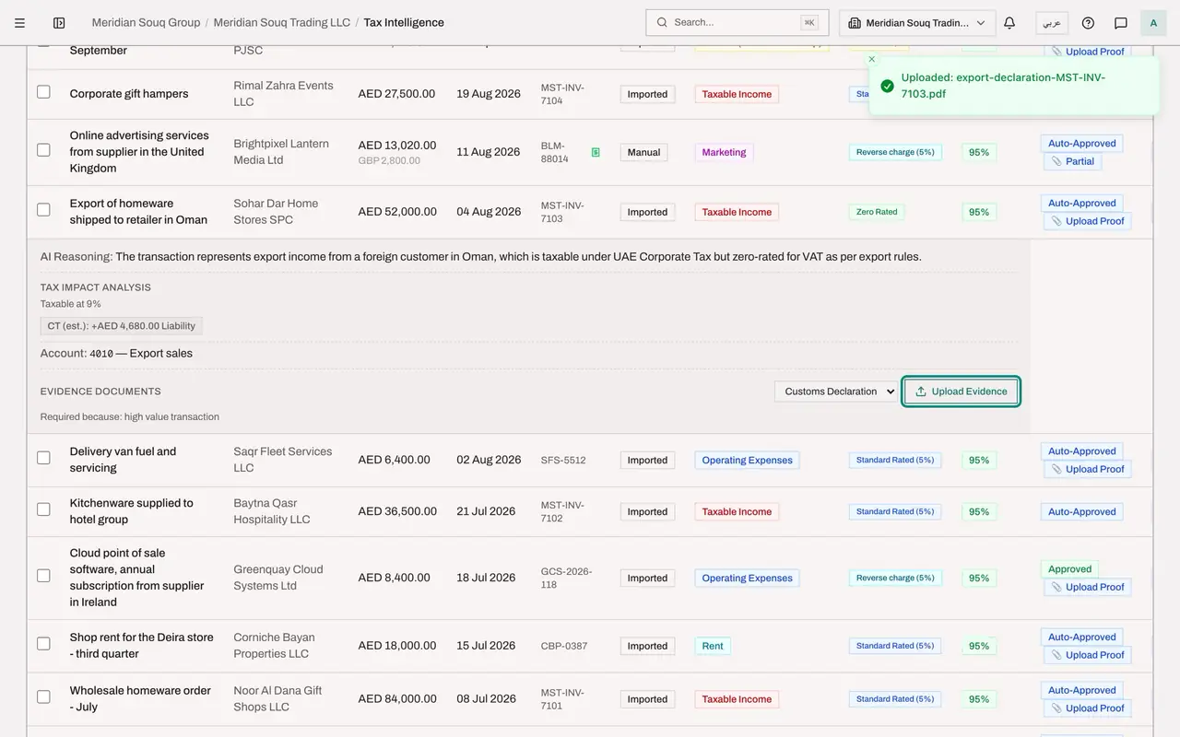Click Reverse charge tag on Brightpixel row

point(895,152)
